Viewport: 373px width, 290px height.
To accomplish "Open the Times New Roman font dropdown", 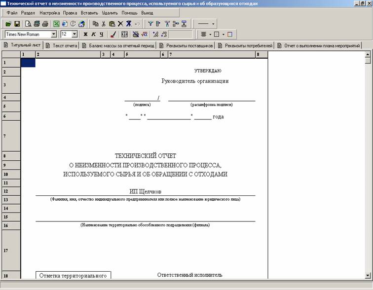I will tap(54, 35).
